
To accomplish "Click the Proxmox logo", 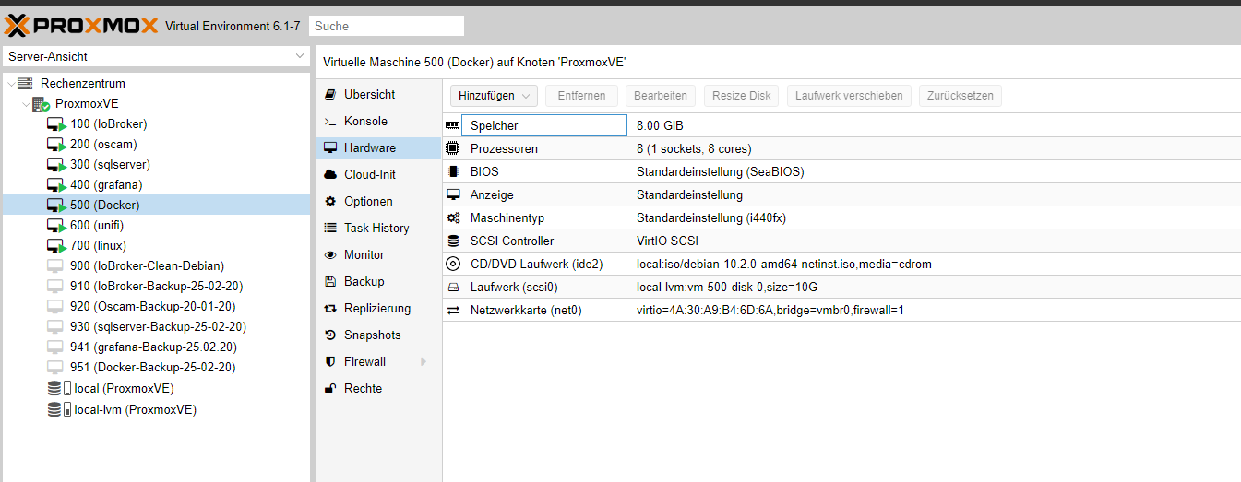I will pyautogui.click(x=82, y=25).
